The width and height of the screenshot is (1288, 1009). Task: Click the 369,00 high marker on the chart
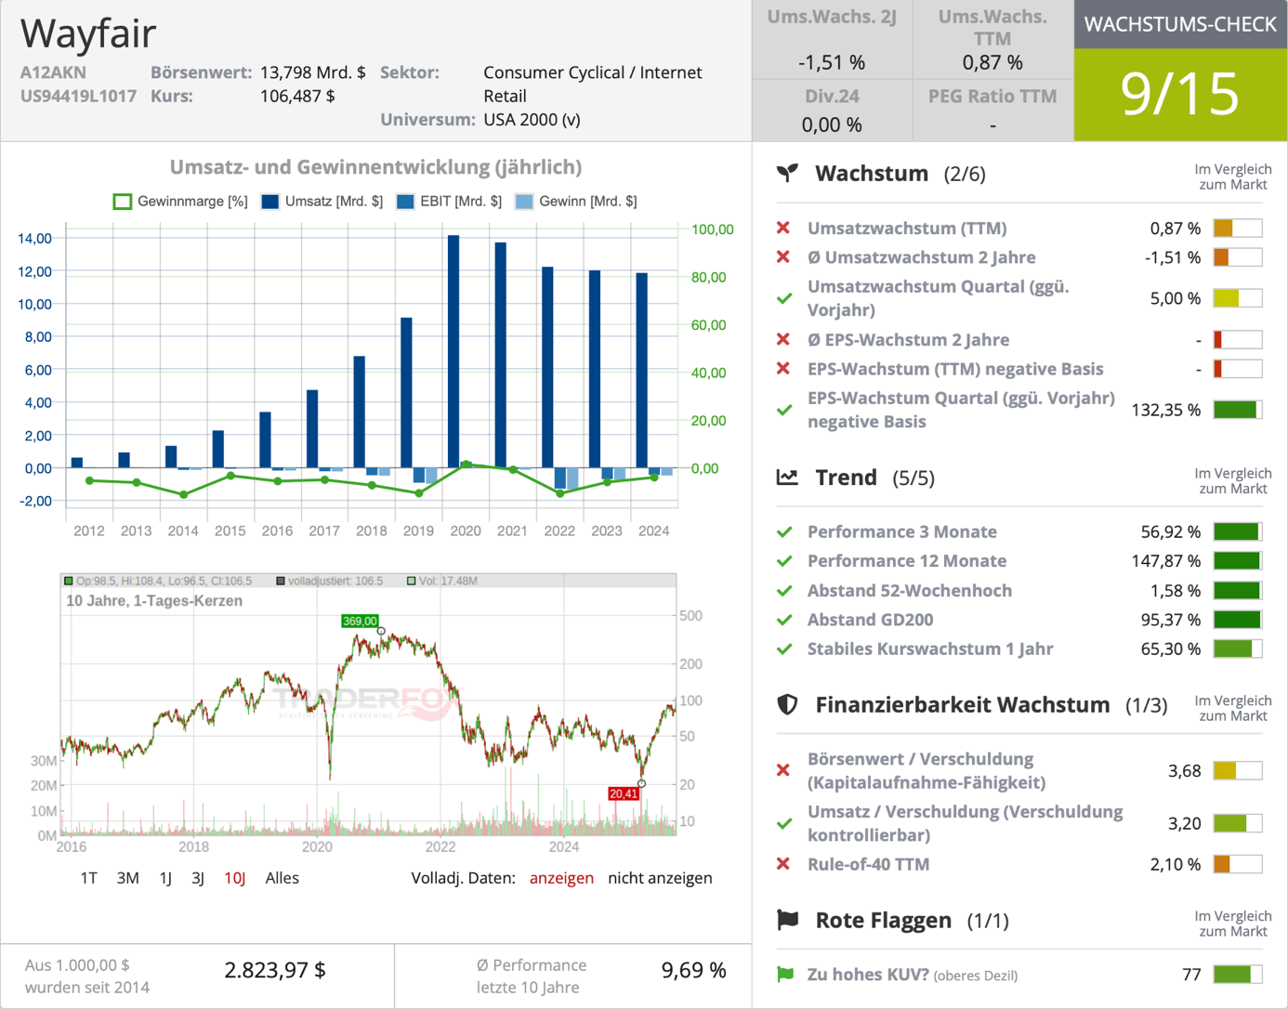(358, 621)
